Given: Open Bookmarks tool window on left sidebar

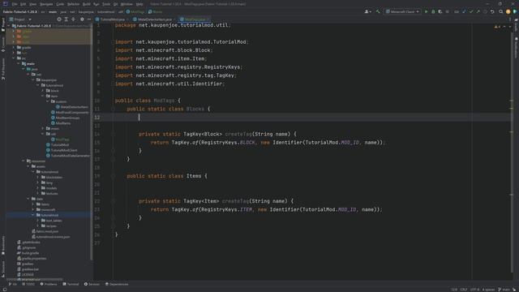Looking at the screenshot, I should pos(3,245).
